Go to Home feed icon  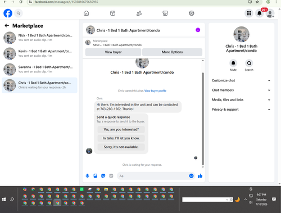(x=86, y=13)
